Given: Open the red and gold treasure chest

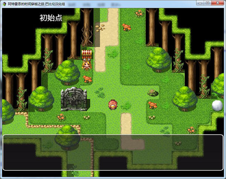Looking at the screenshot, I should point(87,54).
